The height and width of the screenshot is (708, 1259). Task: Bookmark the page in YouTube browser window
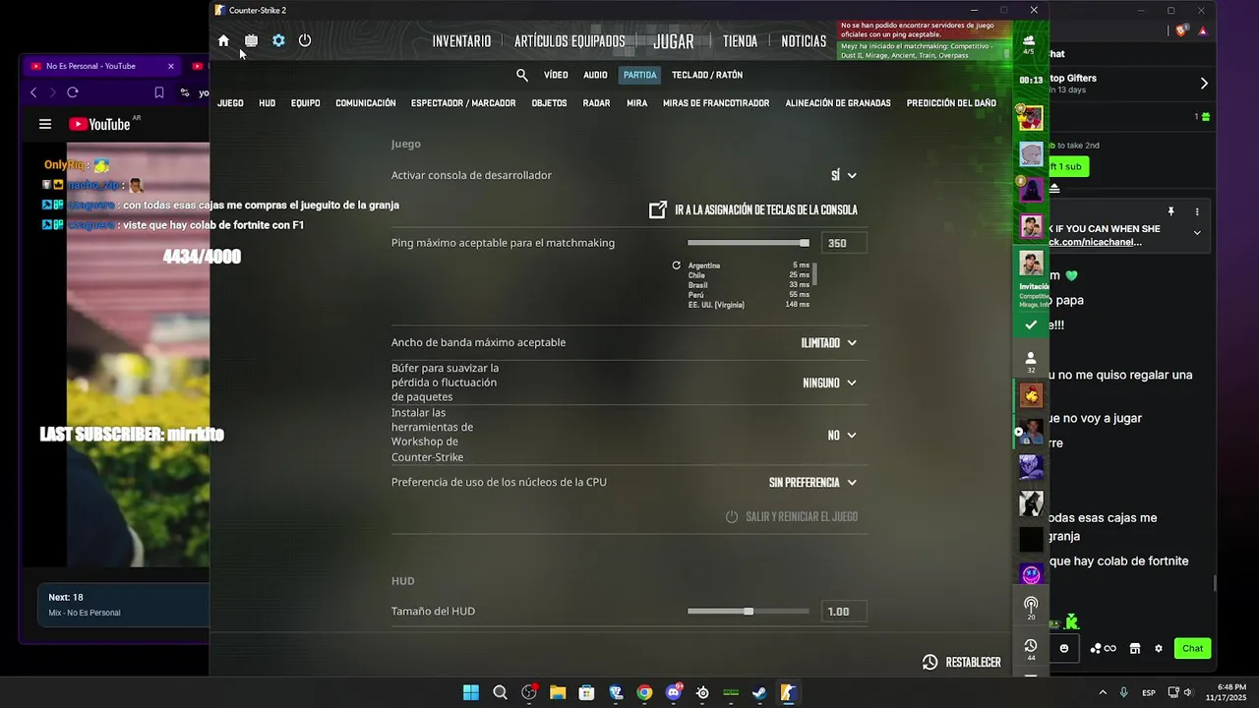tap(159, 92)
